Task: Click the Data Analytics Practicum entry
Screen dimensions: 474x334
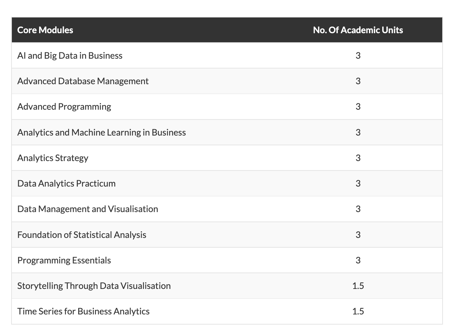Action: click(x=66, y=183)
